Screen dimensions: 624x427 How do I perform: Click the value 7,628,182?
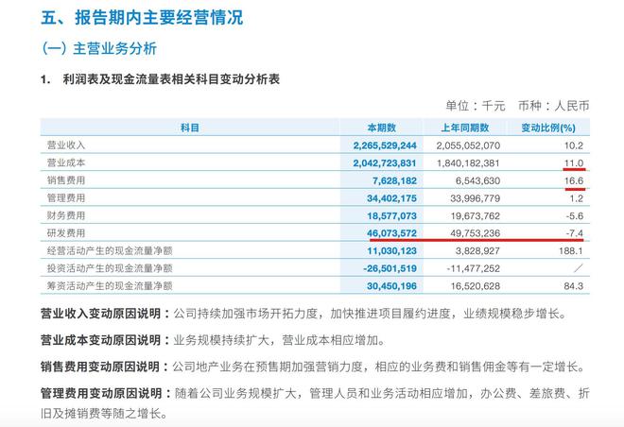(x=394, y=180)
